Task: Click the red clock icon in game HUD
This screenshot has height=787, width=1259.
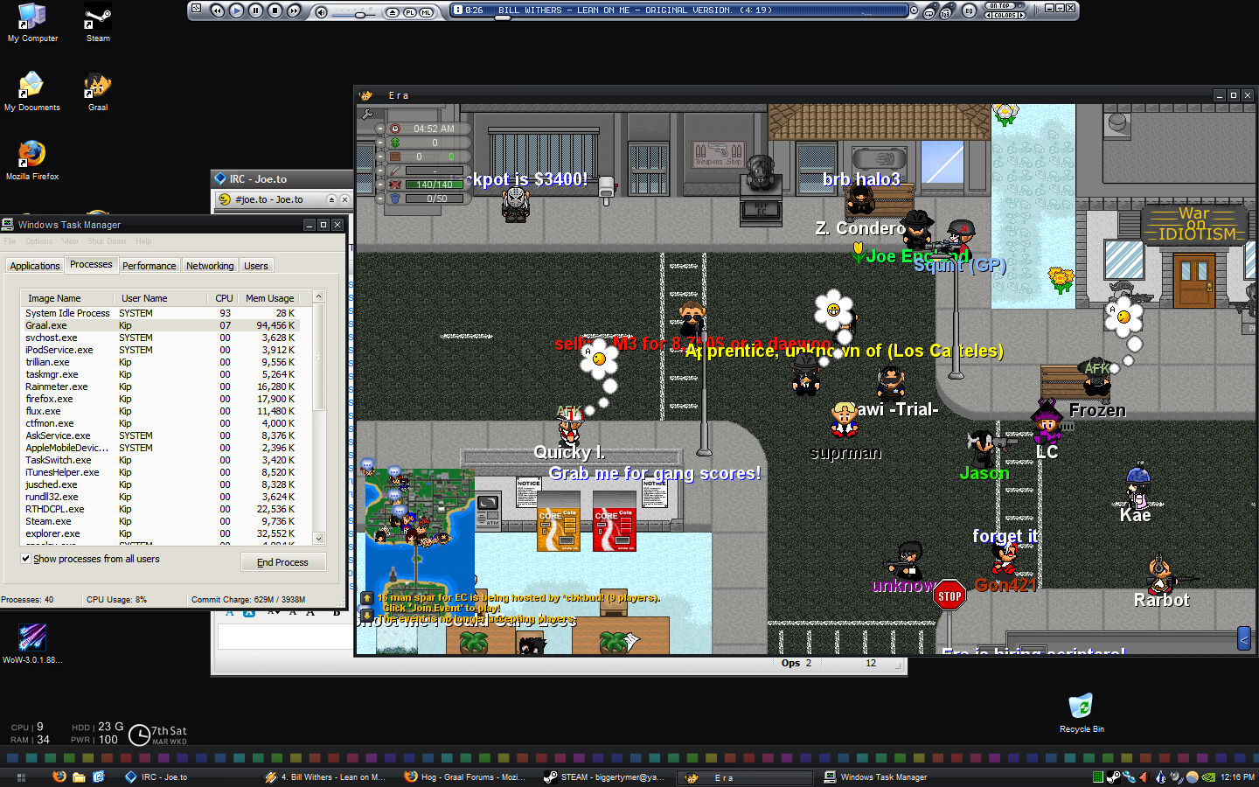Action: (x=395, y=129)
